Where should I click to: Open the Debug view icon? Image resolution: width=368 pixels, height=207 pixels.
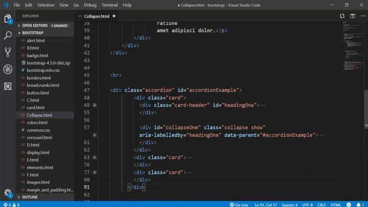(7, 69)
